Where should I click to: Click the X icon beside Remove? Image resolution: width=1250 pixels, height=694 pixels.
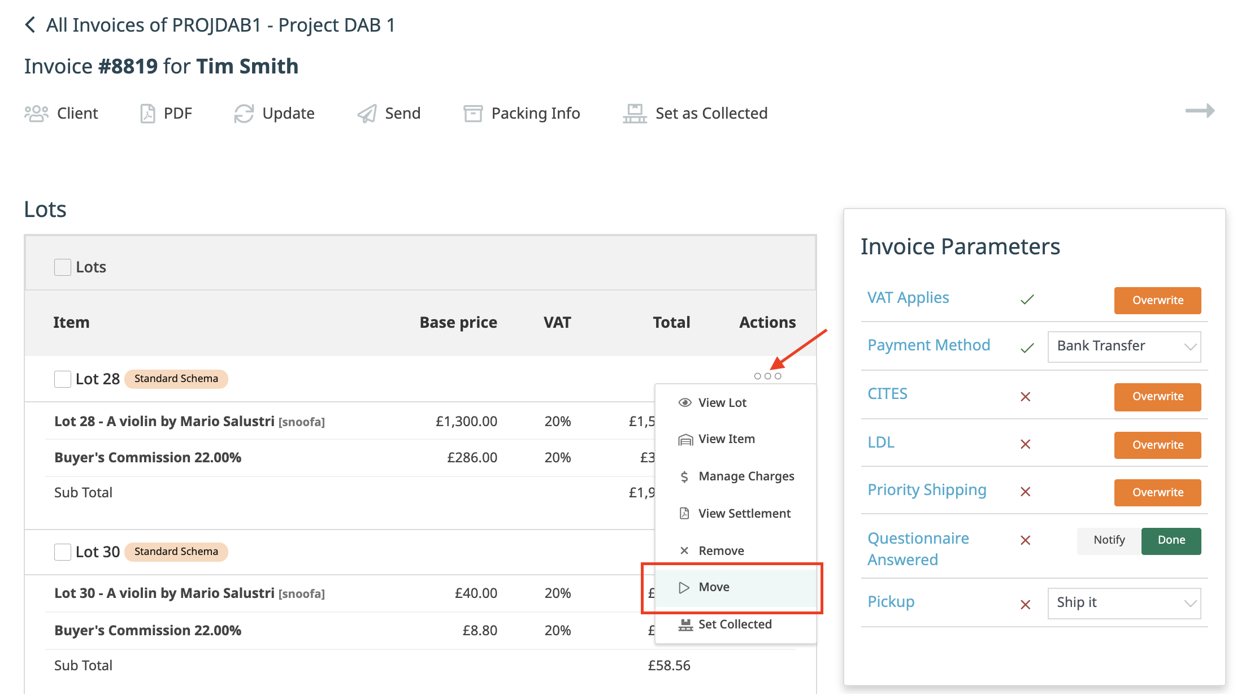[x=684, y=550]
